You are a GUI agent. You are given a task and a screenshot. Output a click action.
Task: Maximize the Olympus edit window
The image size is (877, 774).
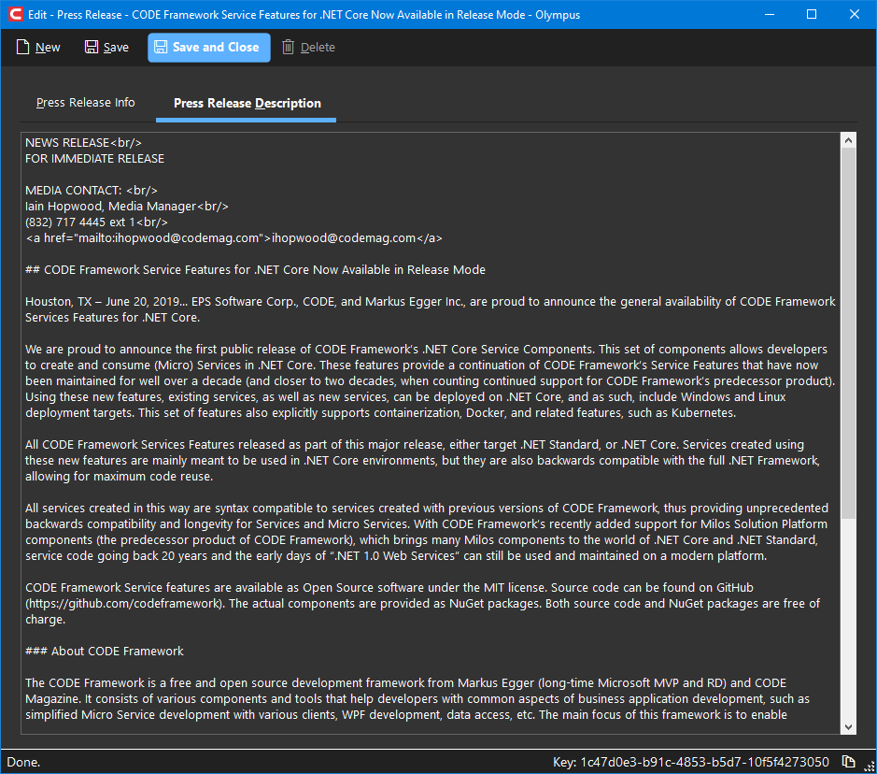point(812,15)
